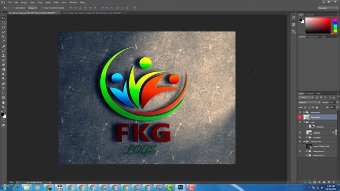Image resolution: width=340 pixels, height=191 pixels.
Task: Collapse the Logo group
Action: coord(304,122)
